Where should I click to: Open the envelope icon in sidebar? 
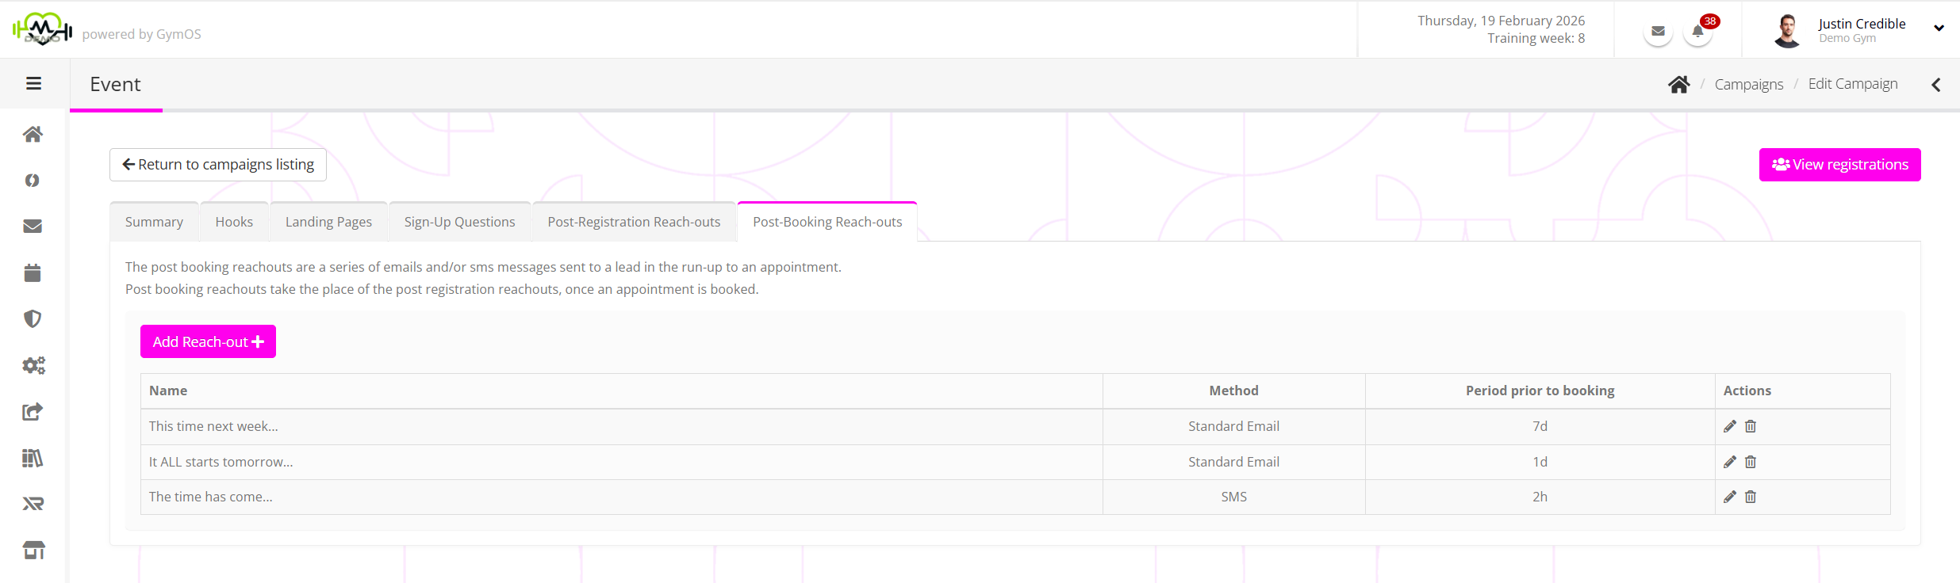point(33,227)
